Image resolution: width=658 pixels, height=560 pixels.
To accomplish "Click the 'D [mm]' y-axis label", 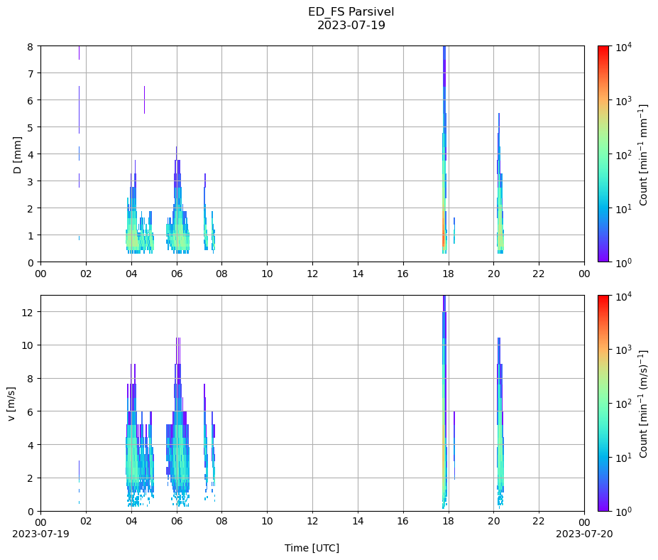I will (x=17, y=155).
